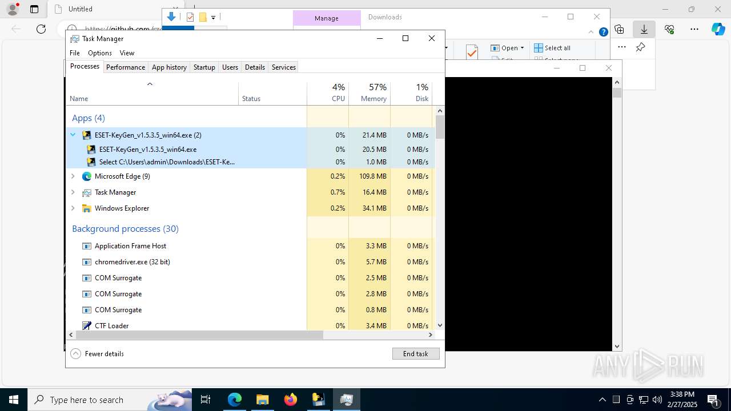Open the Open dropdown in Explorer ribbon
The height and width of the screenshot is (411, 731).
tap(508, 48)
